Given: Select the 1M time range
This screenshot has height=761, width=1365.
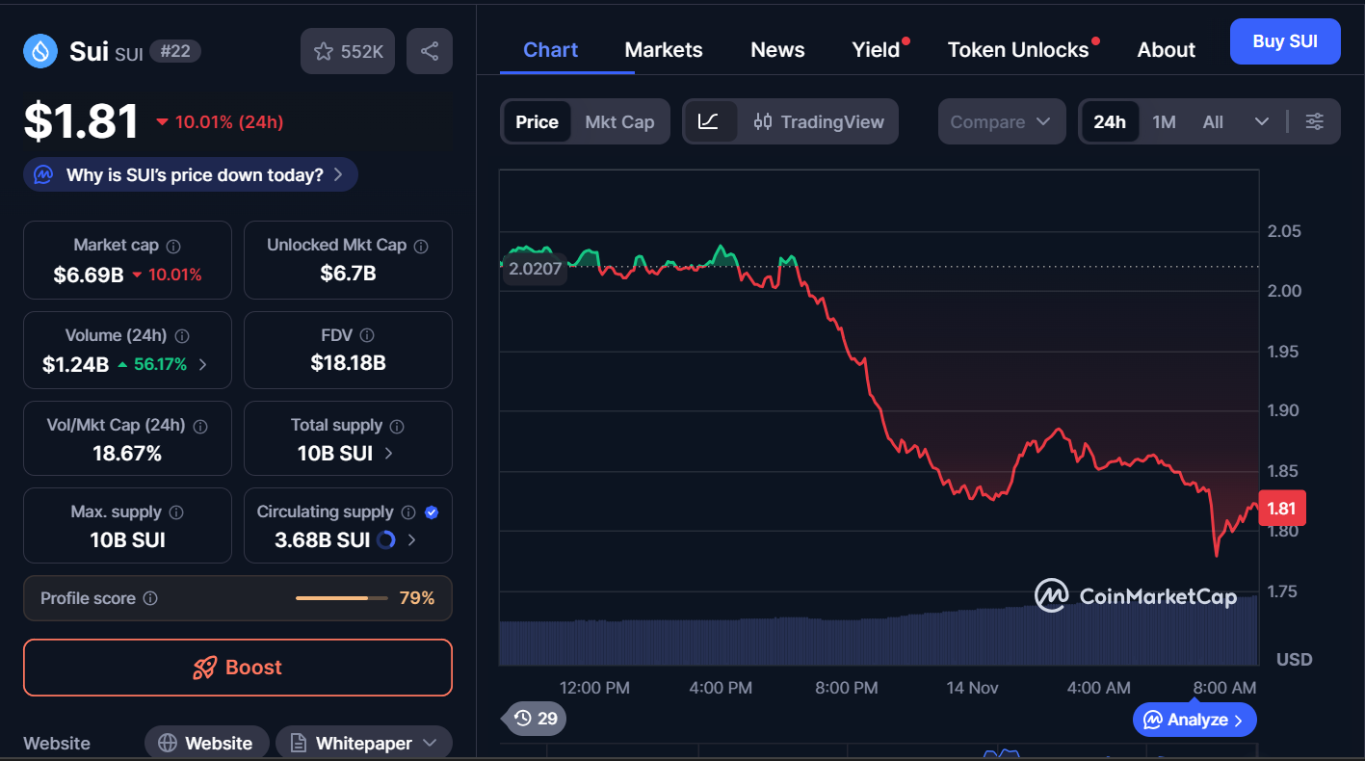Looking at the screenshot, I should pos(1164,121).
